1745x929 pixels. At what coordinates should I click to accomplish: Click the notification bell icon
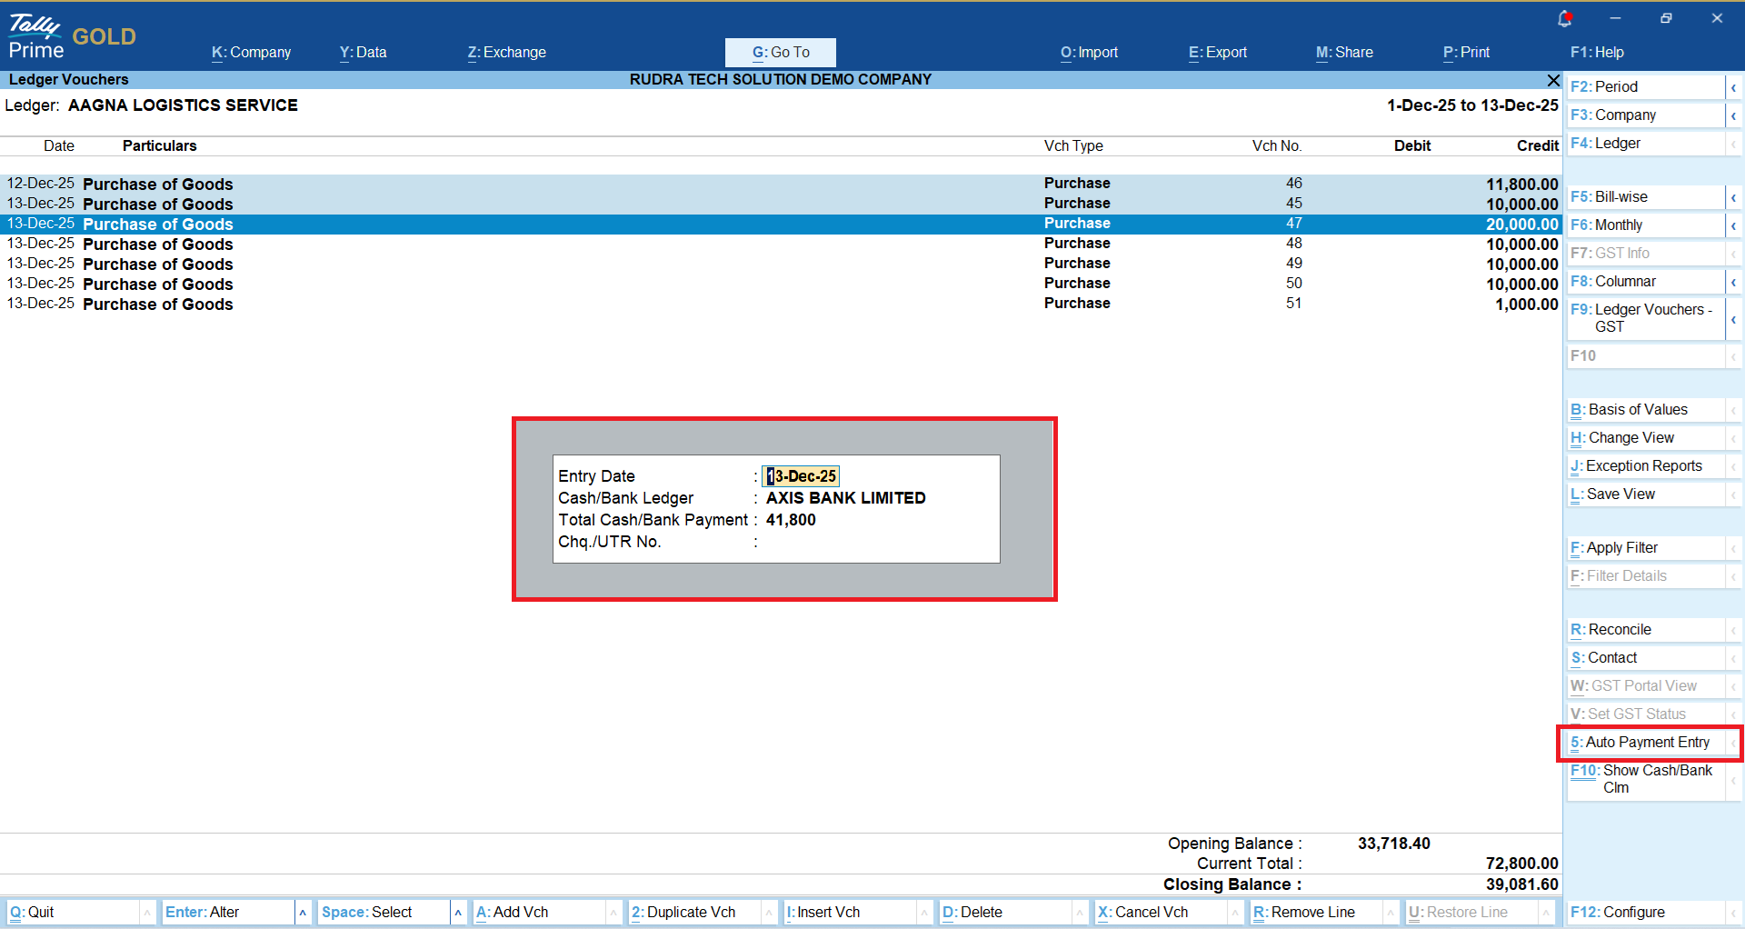tap(1564, 18)
